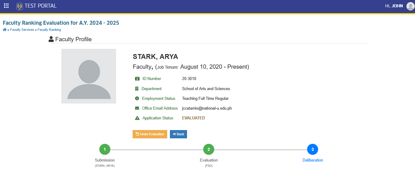Click the Undo Evaluation button
The image size is (415, 171).
point(150,134)
